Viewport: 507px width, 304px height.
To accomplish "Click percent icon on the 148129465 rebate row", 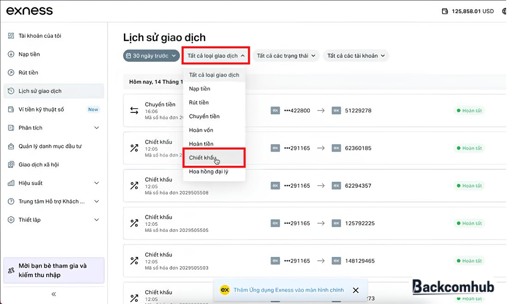I will tap(134, 261).
